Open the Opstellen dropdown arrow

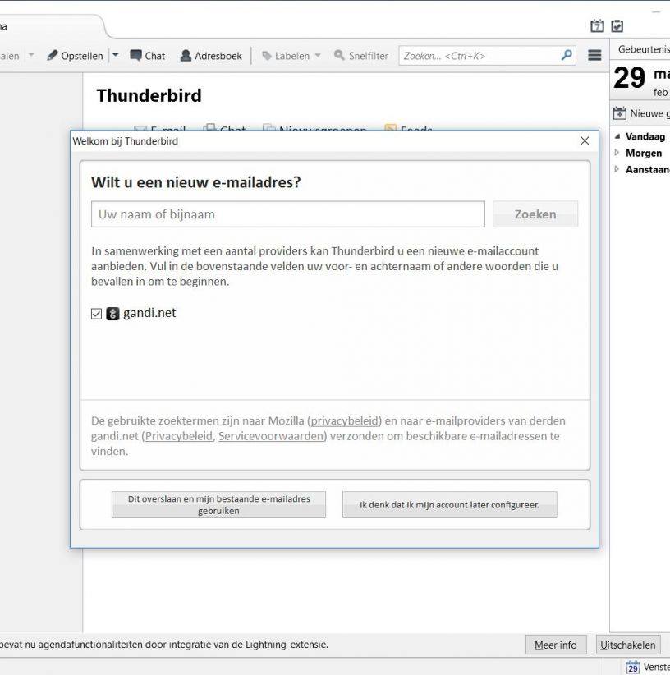click(115, 55)
